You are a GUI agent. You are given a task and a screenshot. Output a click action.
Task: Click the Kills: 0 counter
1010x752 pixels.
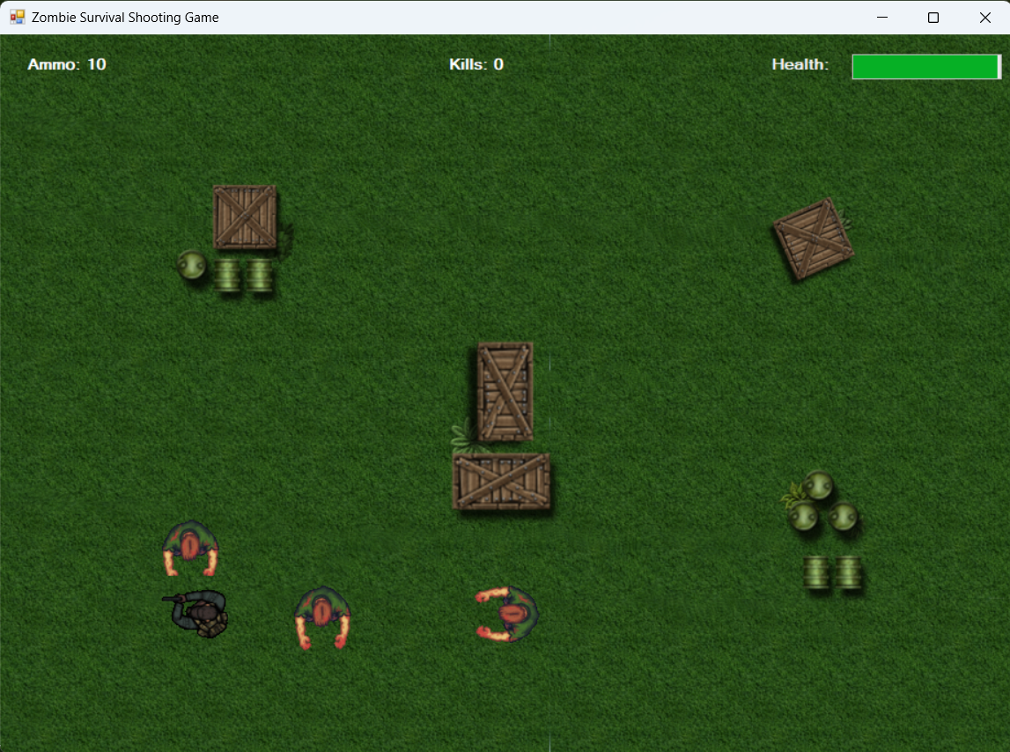476,63
